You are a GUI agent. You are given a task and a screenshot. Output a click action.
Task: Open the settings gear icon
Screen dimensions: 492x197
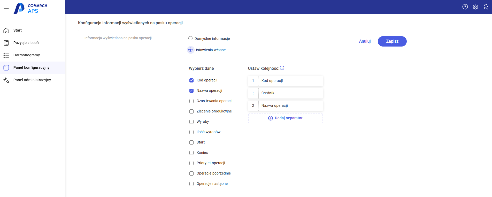[475, 7]
